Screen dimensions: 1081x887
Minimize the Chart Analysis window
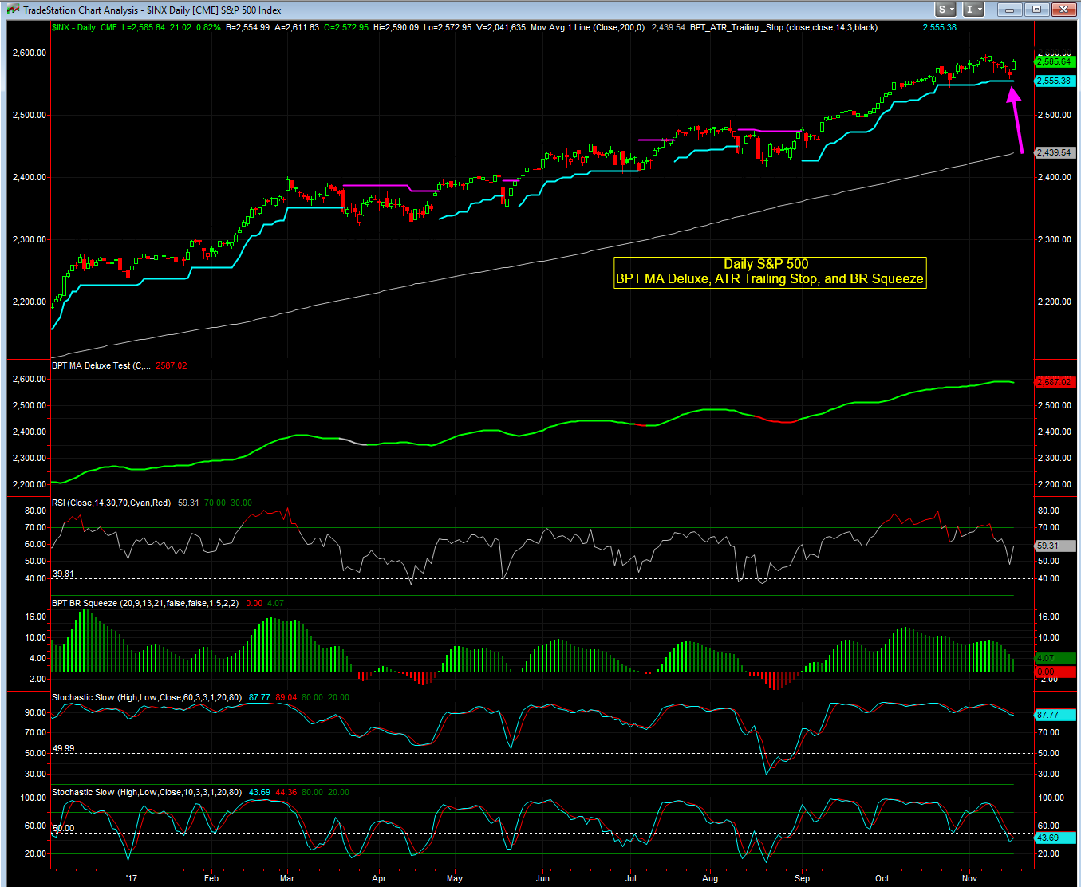point(1010,10)
